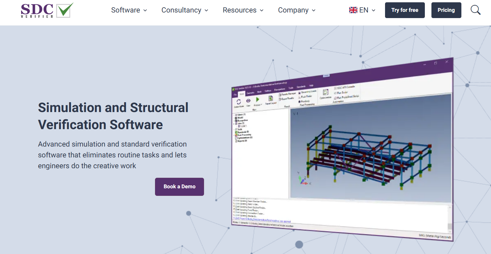Image resolution: width=491 pixels, height=254 pixels.
Task: Open the Pricing page button
Action: click(446, 10)
